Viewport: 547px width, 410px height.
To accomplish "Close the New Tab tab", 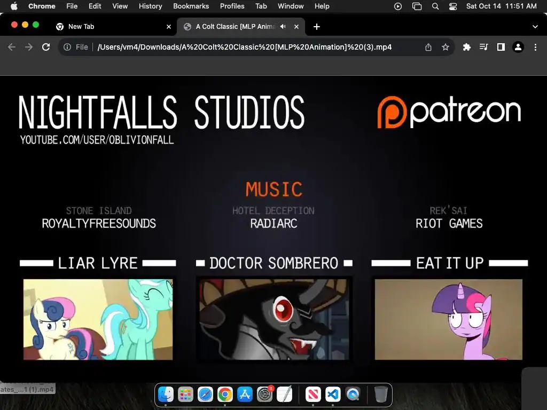I will (169, 27).
